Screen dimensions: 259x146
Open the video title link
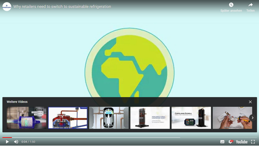(62, 7)
